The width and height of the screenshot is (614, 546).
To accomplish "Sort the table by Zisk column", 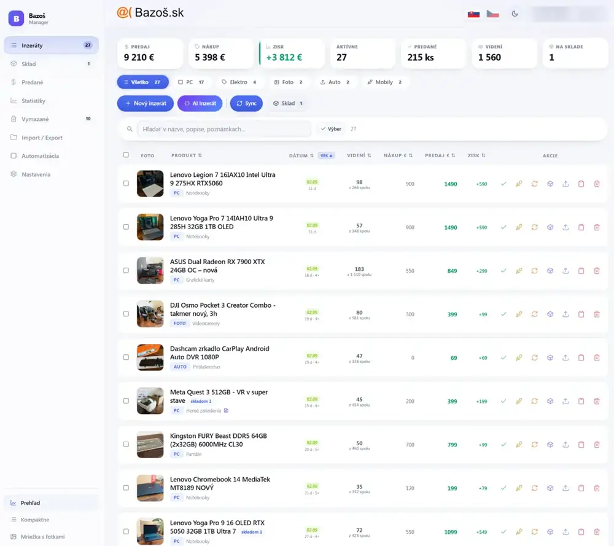I will point(476,155).
